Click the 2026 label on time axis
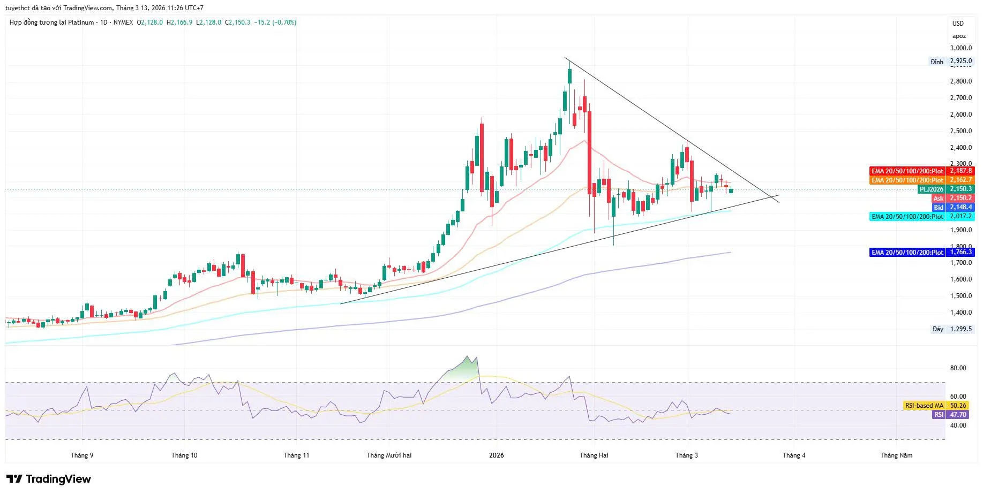Screen dimensions: 983x495 click(496, 455)
